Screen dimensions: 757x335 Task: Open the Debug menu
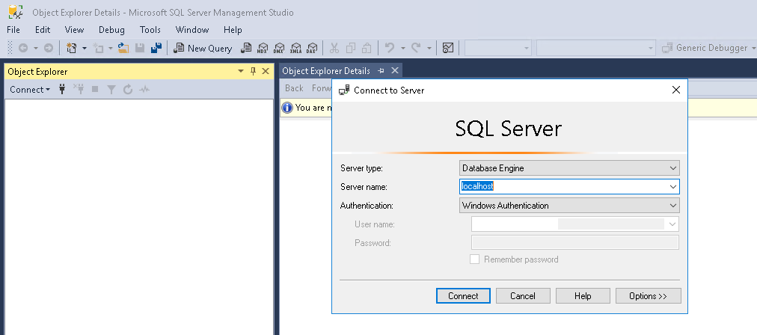(x=111, y=30)
